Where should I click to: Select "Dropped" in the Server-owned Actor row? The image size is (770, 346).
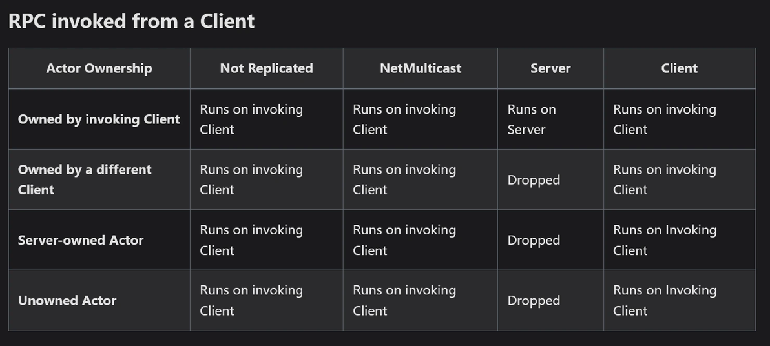coord(534,240)
